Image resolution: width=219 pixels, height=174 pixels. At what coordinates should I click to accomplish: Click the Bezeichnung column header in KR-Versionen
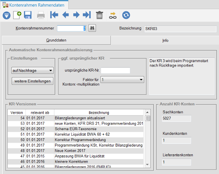[x=99, y=113]
